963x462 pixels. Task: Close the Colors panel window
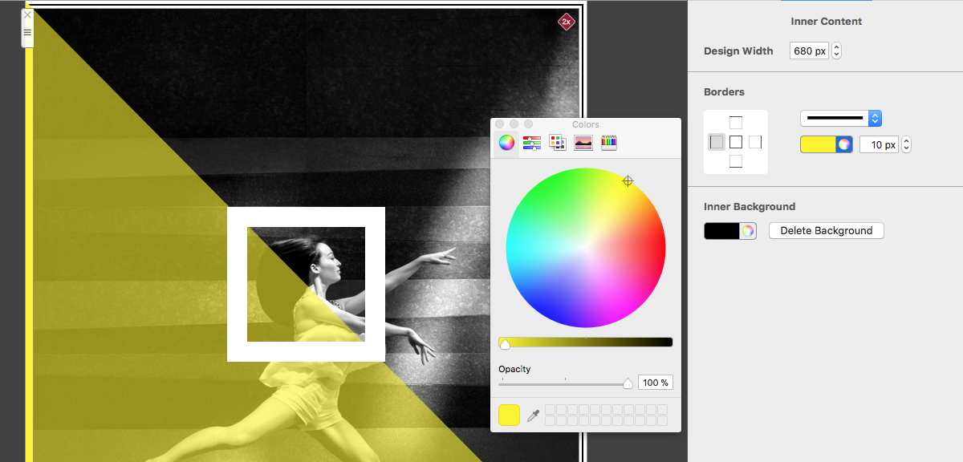[499, 124]
